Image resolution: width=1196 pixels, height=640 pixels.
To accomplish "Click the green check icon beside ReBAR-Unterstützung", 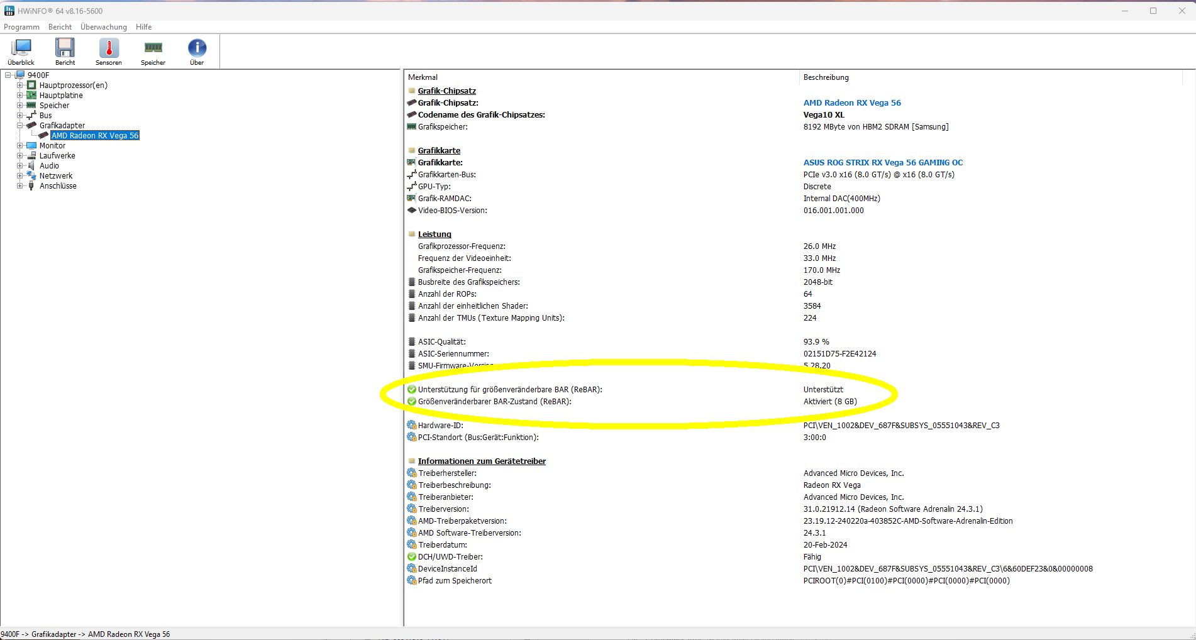I will pos(412,390).
